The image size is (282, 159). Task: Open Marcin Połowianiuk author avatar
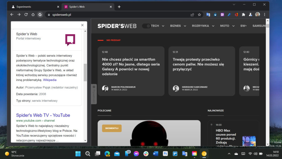(x=105, y=88)
